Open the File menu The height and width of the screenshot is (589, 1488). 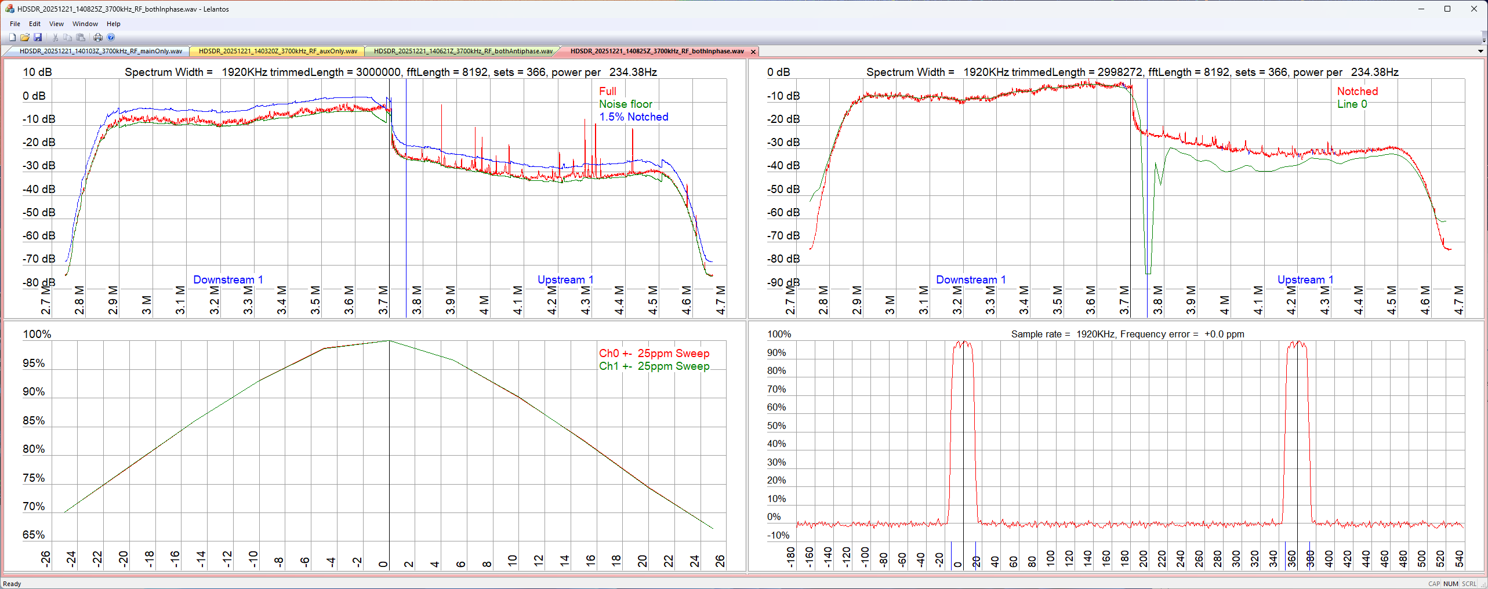[15, 24]
